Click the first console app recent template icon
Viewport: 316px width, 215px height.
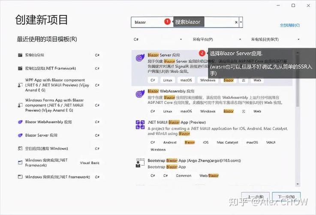coord(20,55)
